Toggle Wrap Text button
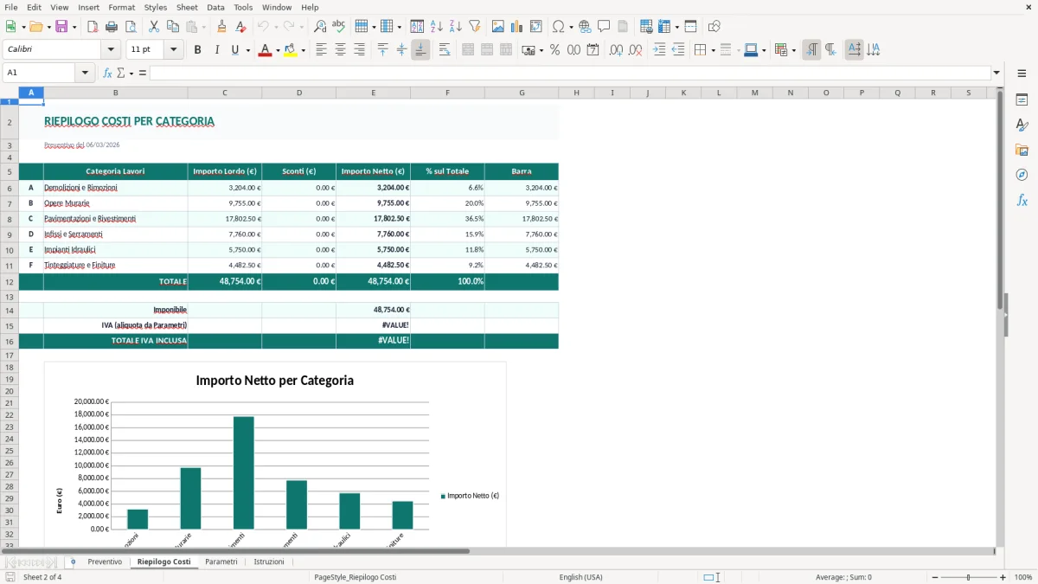1038x584 pixels. (x=445, y=50)
